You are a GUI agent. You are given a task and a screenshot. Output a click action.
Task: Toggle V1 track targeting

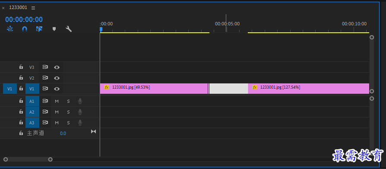point(32,89)
